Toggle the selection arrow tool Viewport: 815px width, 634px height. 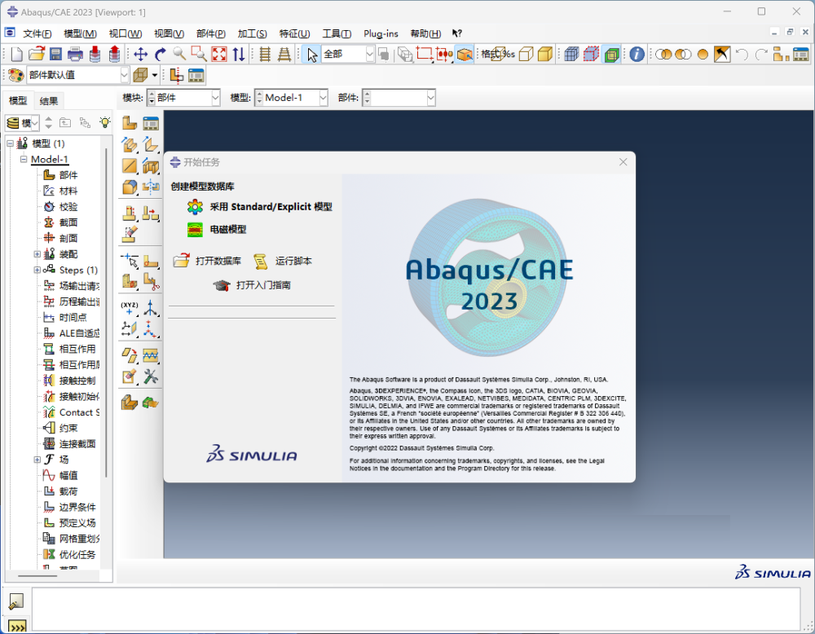pos(312,54)
